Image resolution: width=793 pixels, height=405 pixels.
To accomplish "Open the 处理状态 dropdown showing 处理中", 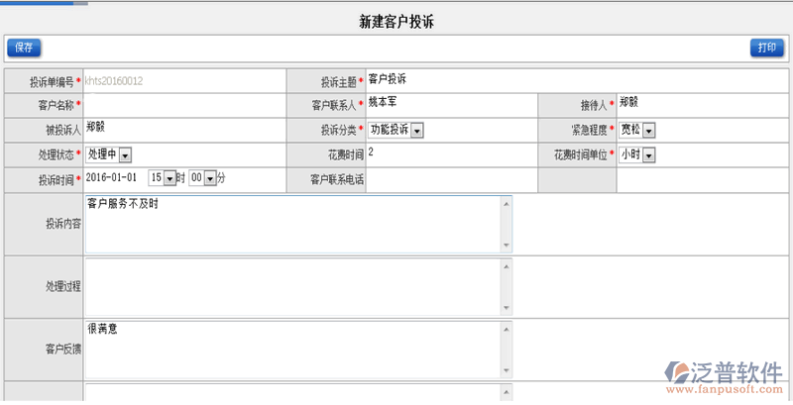I will (109, 154).
